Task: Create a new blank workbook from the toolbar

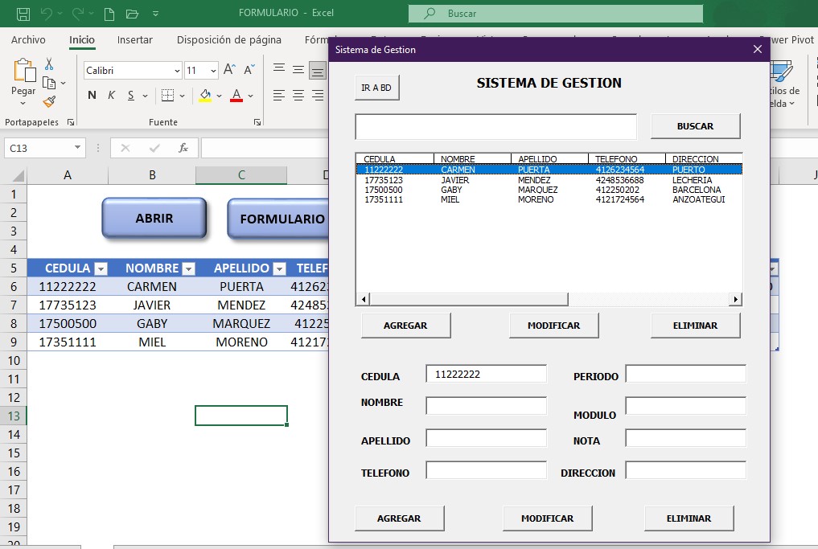Action: 109,14
